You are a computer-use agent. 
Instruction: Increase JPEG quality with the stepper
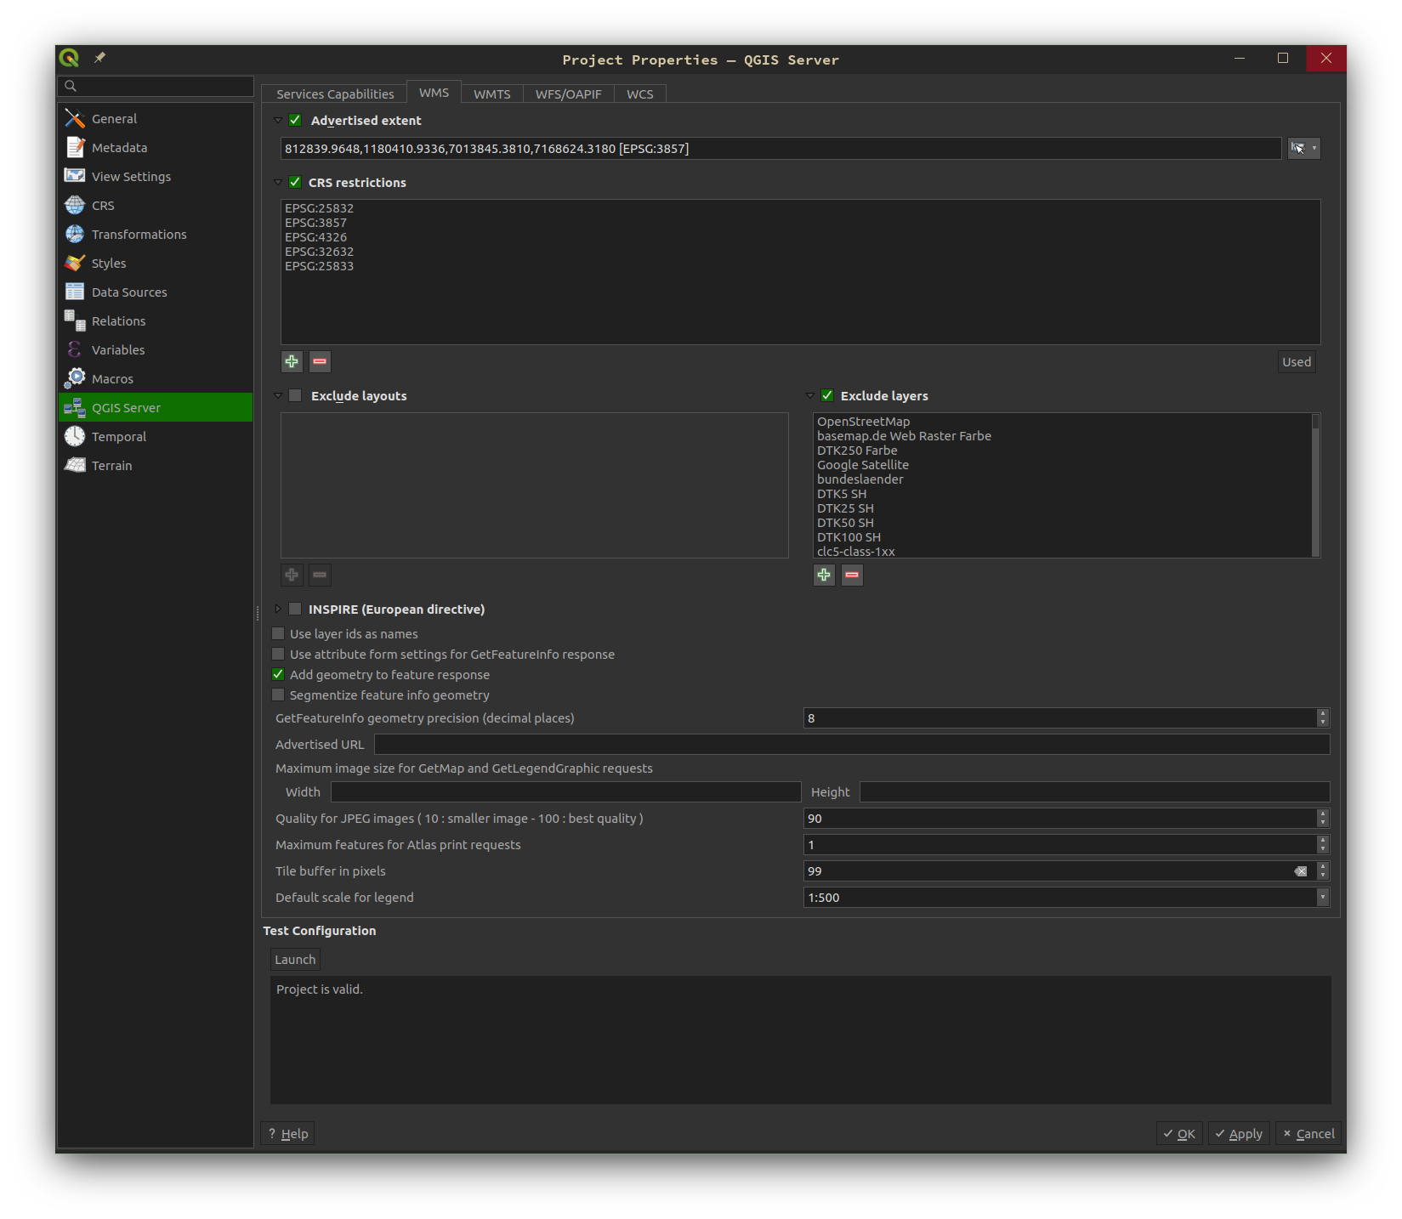point(1323,814)
